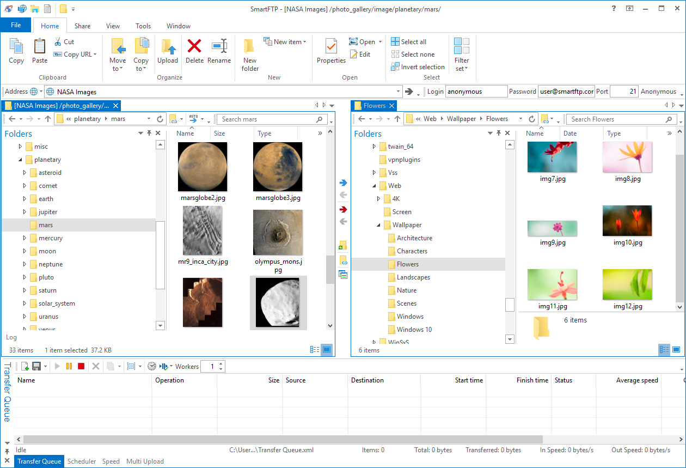Click Select all in the Select group

409,41
